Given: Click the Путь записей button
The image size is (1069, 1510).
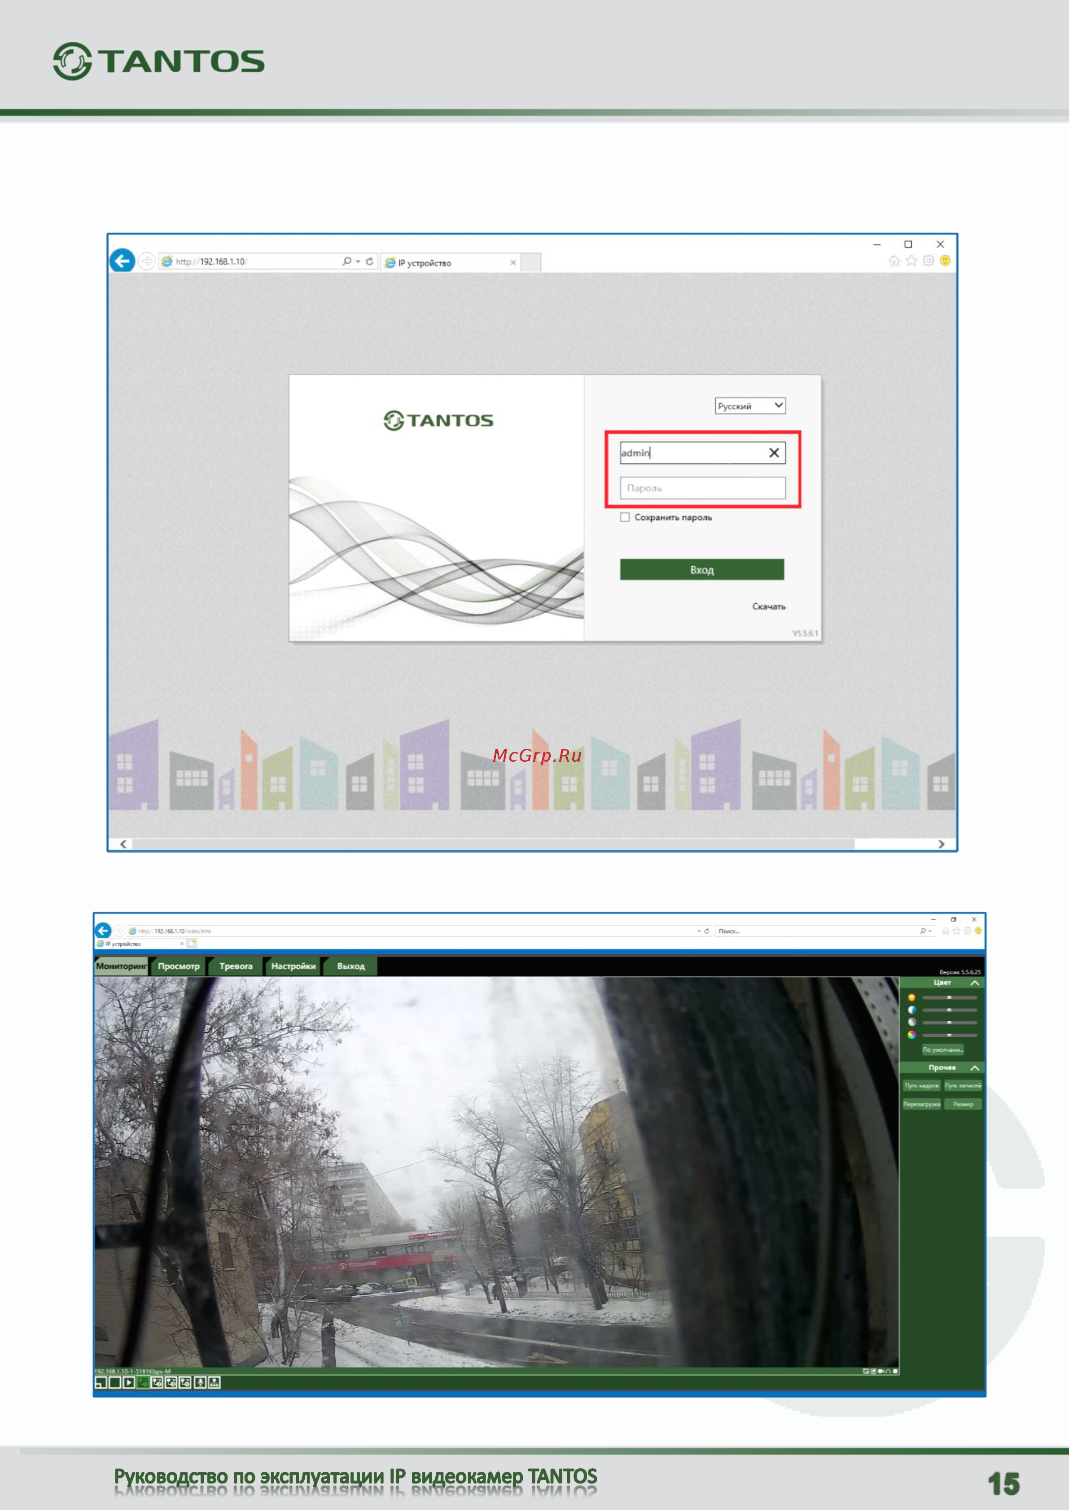Looking at the screenshot, I should pos(963,1085).
